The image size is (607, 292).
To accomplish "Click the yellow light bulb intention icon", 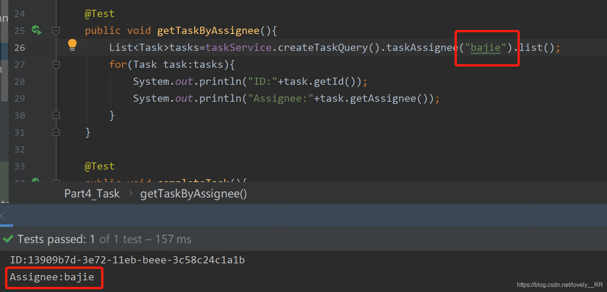I will point(72,45).
